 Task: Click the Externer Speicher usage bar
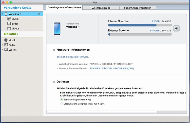coord(140,34)
